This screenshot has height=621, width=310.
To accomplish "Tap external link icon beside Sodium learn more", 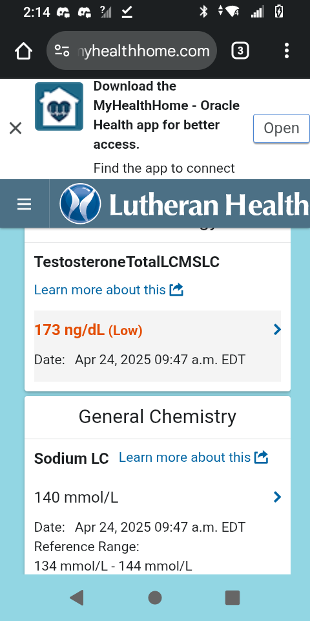I will [261, 457].
